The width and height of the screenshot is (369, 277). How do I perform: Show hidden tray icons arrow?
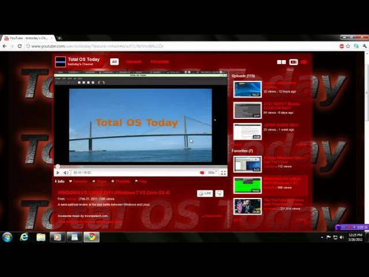click(x=322, y=237)
